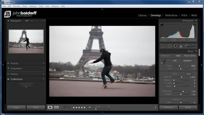Screen dimensions: 204x115
Task: Choose Black & White treatment
Action: 190,56
